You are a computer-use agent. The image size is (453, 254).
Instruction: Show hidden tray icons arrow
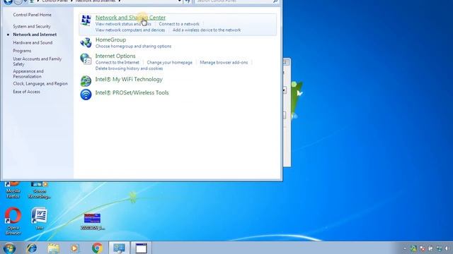[x=404, y=248]
